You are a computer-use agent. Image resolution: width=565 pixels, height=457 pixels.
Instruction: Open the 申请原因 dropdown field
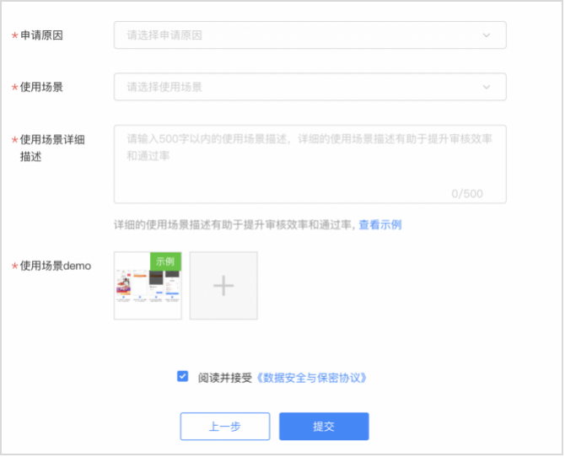[x=295, y=35]
